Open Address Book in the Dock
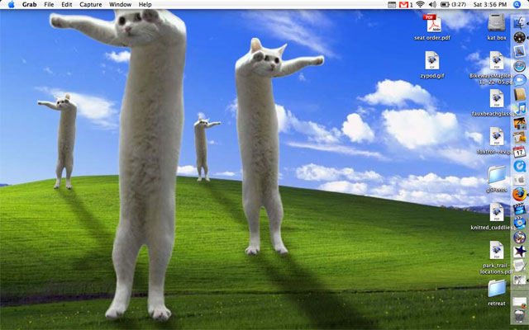 [x=520, y=94]
